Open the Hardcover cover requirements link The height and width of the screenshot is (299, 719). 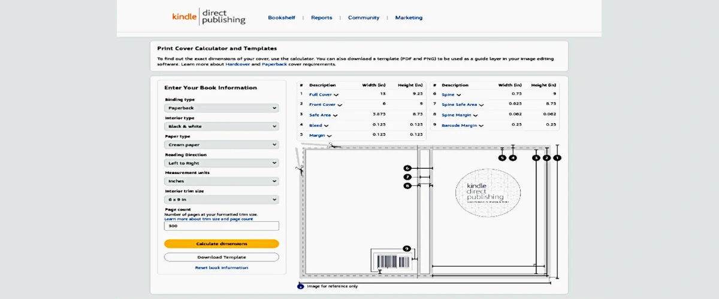pyautogui.click(x=238, y=64)
